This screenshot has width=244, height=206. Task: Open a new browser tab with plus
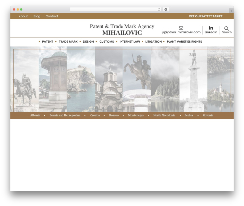tap(231, 11)
